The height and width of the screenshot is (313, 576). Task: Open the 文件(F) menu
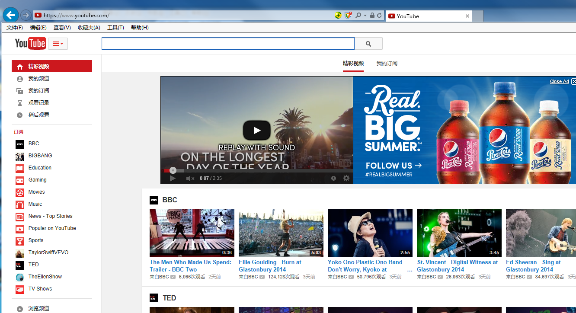coord(14,28)
